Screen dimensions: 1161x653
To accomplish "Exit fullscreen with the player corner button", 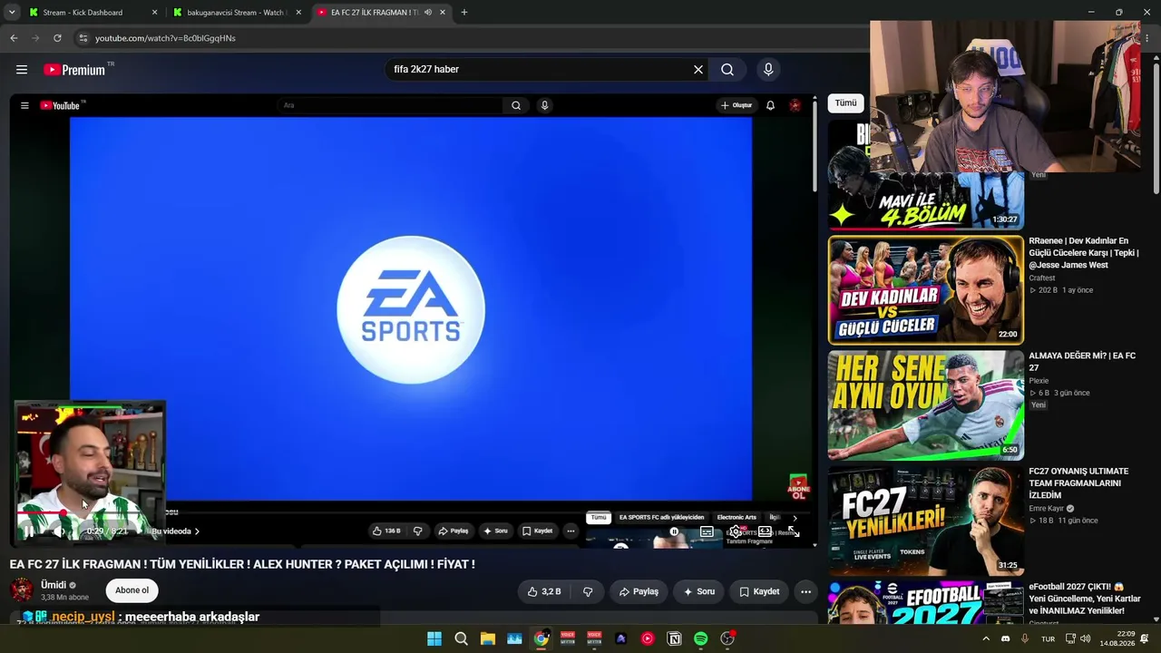I will tap(794, 531).
